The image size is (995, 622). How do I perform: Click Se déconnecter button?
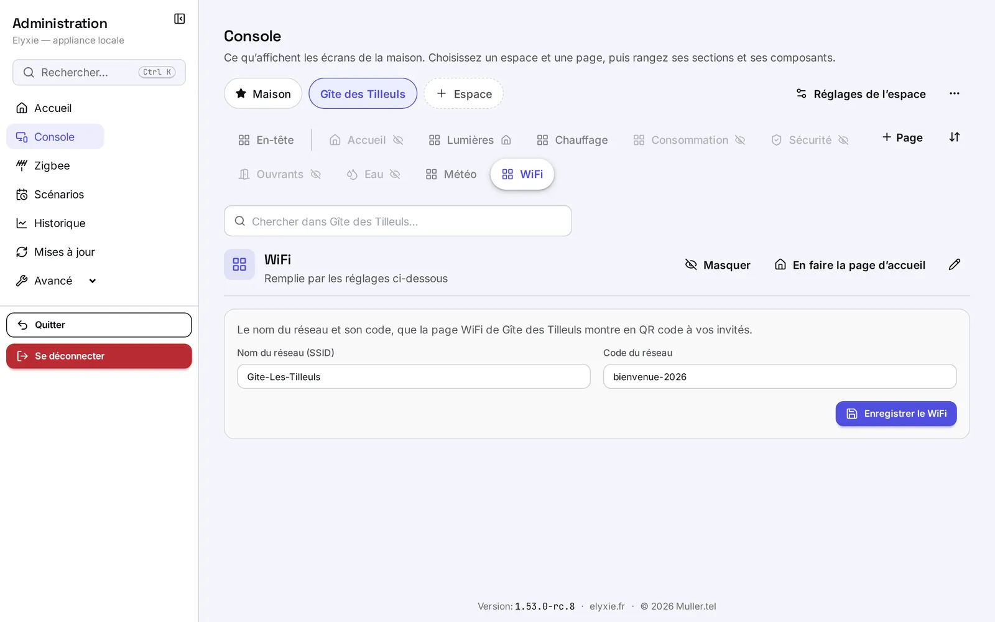tap(99, 356)
